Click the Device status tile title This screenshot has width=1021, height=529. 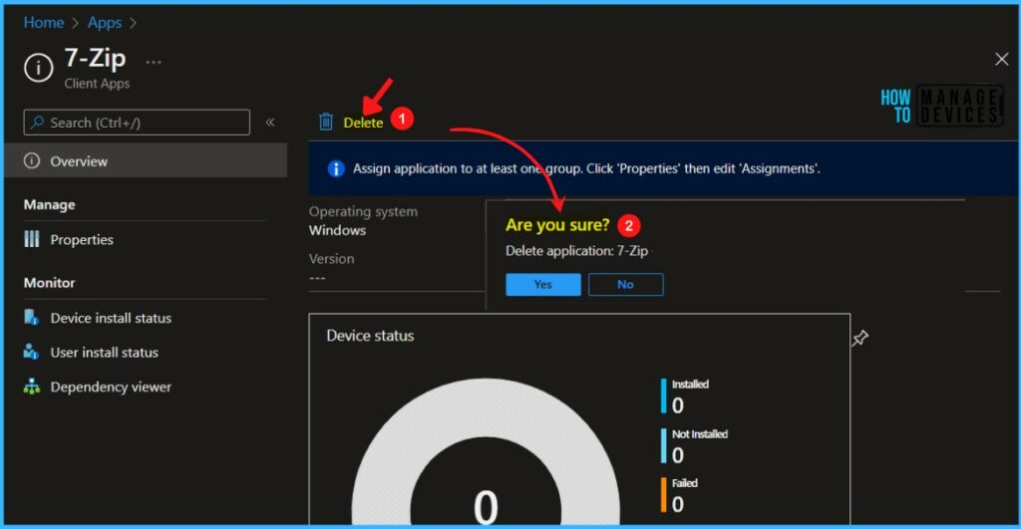point(370,336)
